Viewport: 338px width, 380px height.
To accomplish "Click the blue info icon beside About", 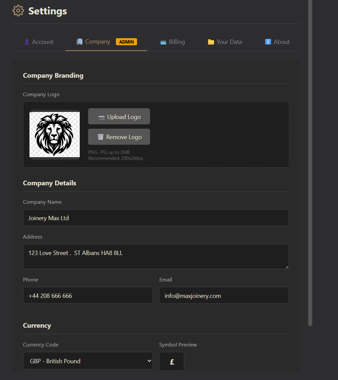I will pyautogui.click(x=268, y=42).
